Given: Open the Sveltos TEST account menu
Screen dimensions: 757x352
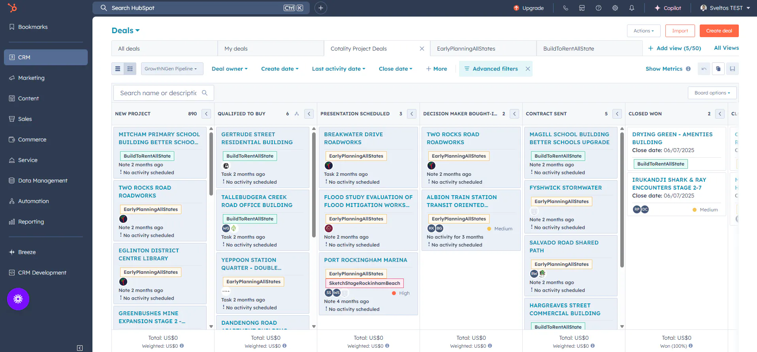Looking at the screenshot, I should click(x=725, y=8).
